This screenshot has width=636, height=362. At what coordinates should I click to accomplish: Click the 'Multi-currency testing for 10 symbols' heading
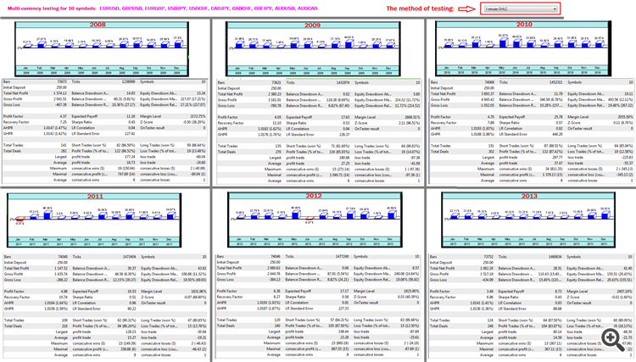tap(52, 8)
